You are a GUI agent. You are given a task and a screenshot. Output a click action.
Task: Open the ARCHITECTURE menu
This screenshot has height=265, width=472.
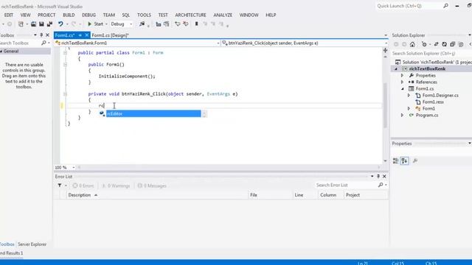[x=190, y=15]
